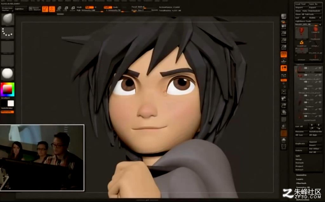
Task: Click the AAHalf icon
Action: [x=283, y=47]
